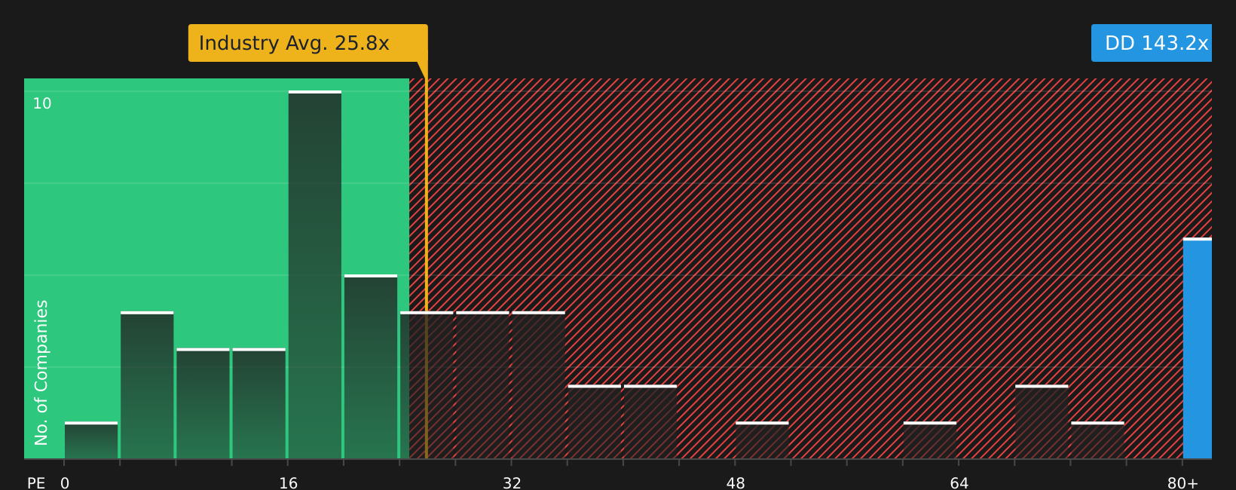Click the No. of Companies axis title
1236x490 pixels.
pos(41,372)
